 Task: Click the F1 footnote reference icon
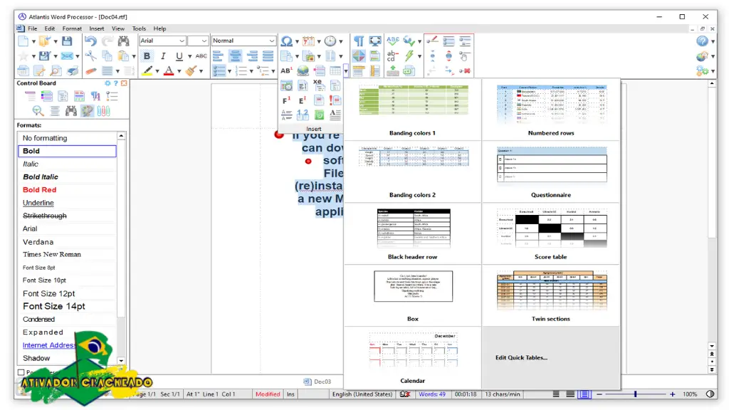click(x=286, y=100)
